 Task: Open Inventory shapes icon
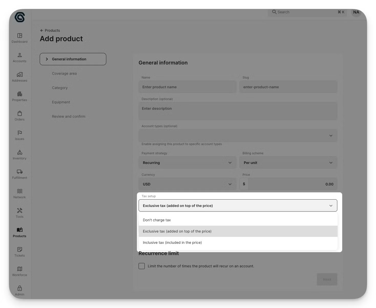[x=20, y=152]
